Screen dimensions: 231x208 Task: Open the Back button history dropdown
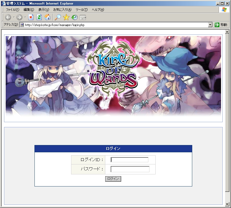(x=14, y=17)
